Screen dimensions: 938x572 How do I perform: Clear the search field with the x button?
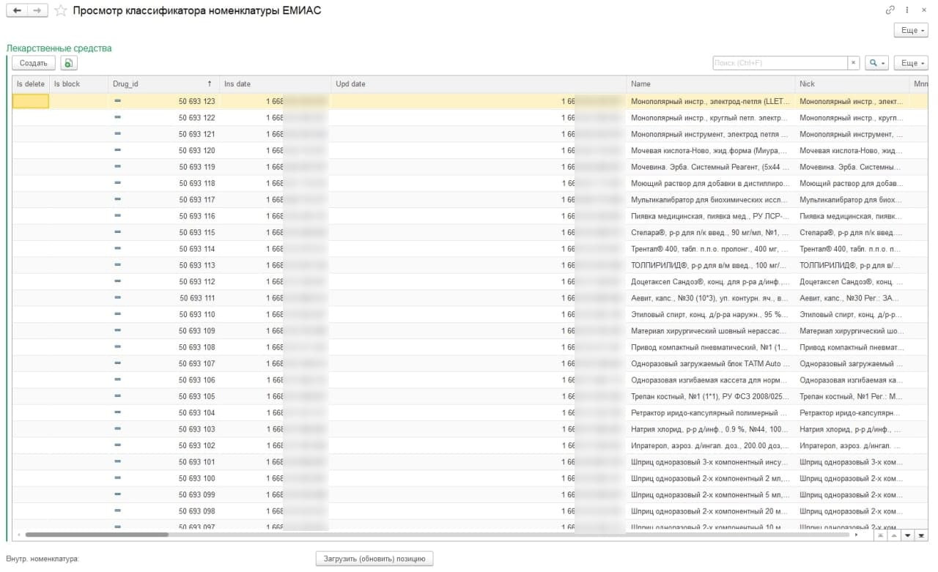854,63
